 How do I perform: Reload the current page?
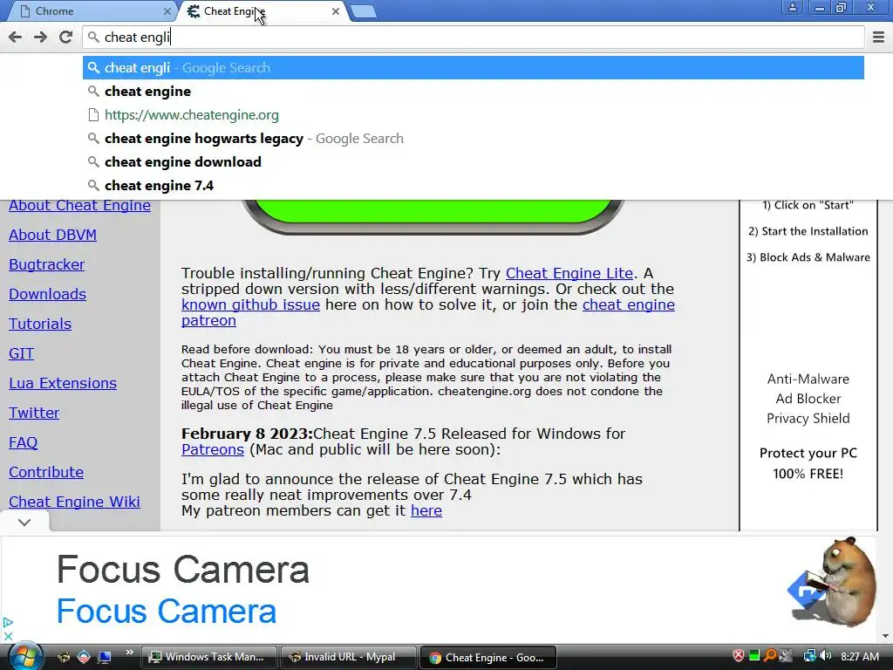tap(66, 37)
